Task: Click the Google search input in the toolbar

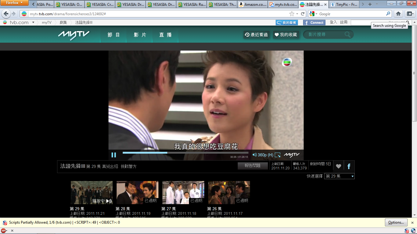Action: point(352,14)
